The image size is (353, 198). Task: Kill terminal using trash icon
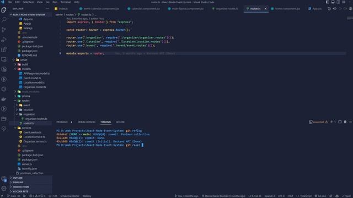(x=345, y=122)
